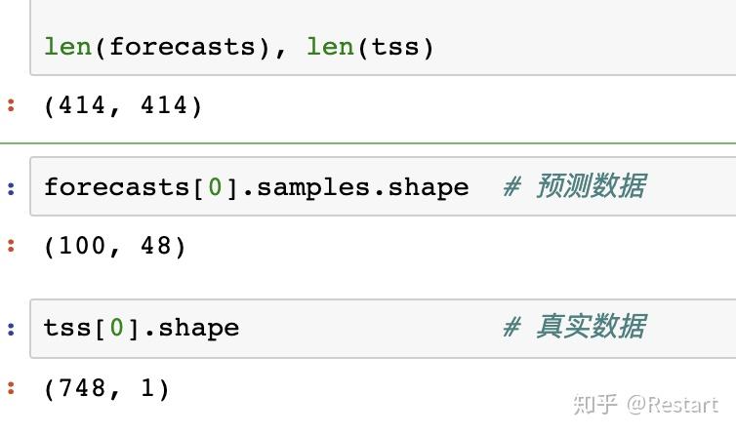This screenshot has height=435, width=736.
Task: Place cursor on first len keyword
Action: [x=68, y=47]
